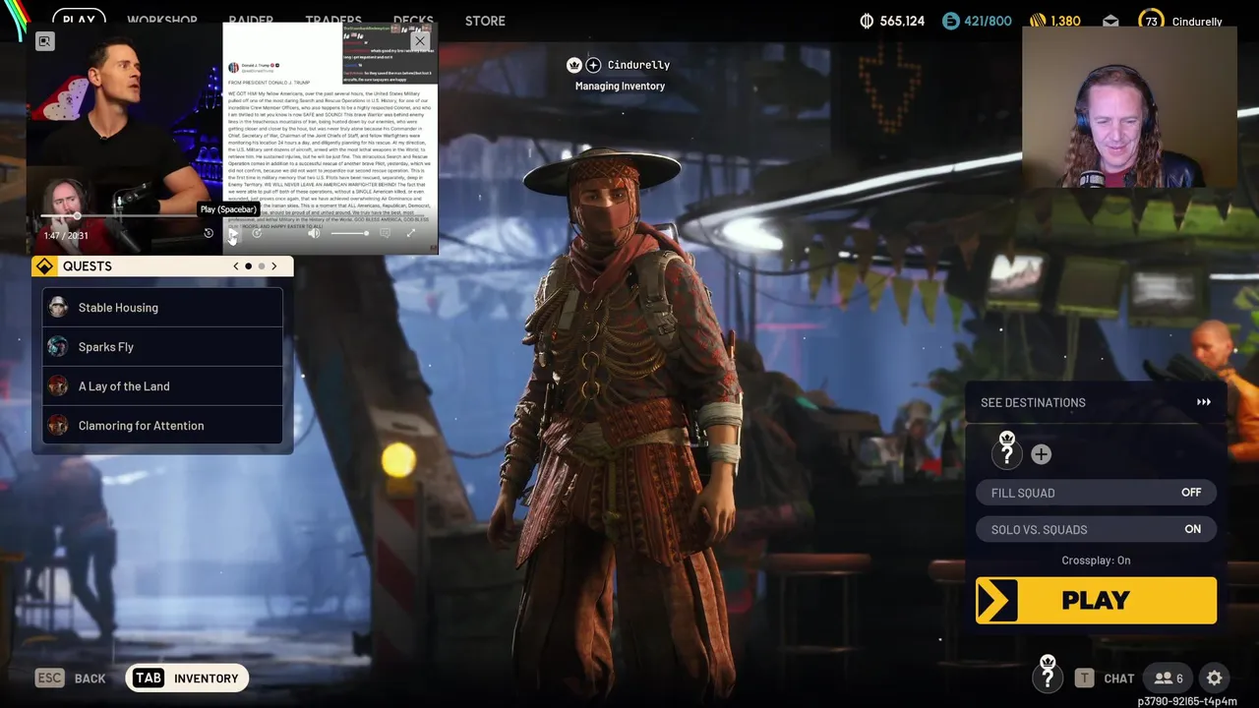Click the magnifier icon on video overlay

44,40
